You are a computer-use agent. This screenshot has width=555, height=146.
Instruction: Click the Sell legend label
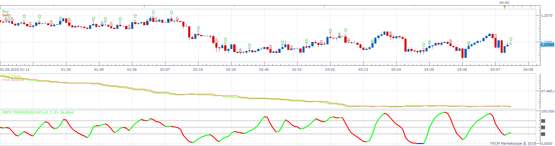click(5, 15)
